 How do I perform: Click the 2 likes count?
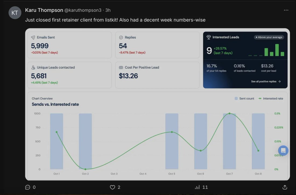click(x=119, y=187)
